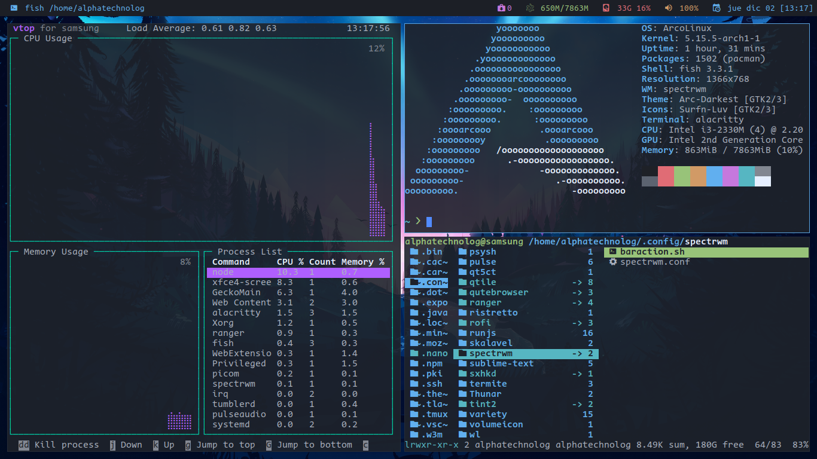Click the Command column header in Process List
The height and width of the screenshot is (459, 817).
[x=231, y=262]
